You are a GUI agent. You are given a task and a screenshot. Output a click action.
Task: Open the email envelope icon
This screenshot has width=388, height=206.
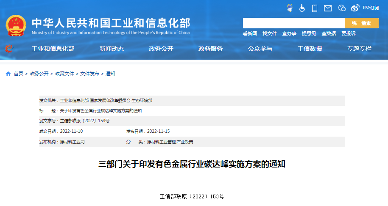pyautogui.click(x=328, y=8)
